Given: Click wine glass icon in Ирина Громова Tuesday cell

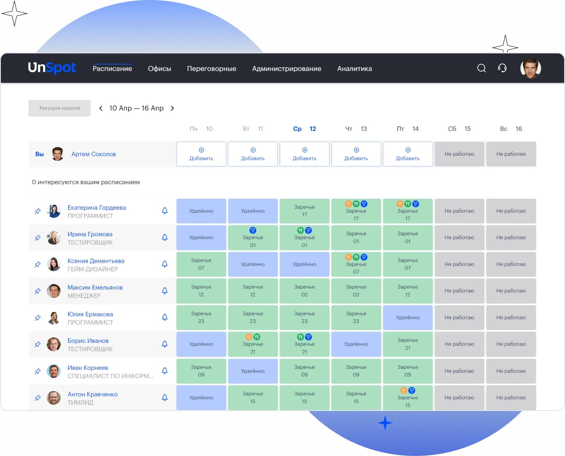Looking at the screenshot, I should 253,230.
